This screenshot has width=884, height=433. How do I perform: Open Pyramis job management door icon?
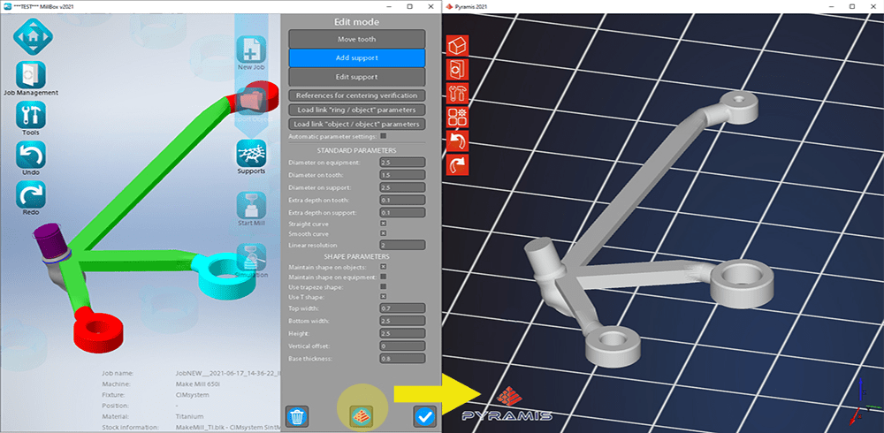coord(457,69)
